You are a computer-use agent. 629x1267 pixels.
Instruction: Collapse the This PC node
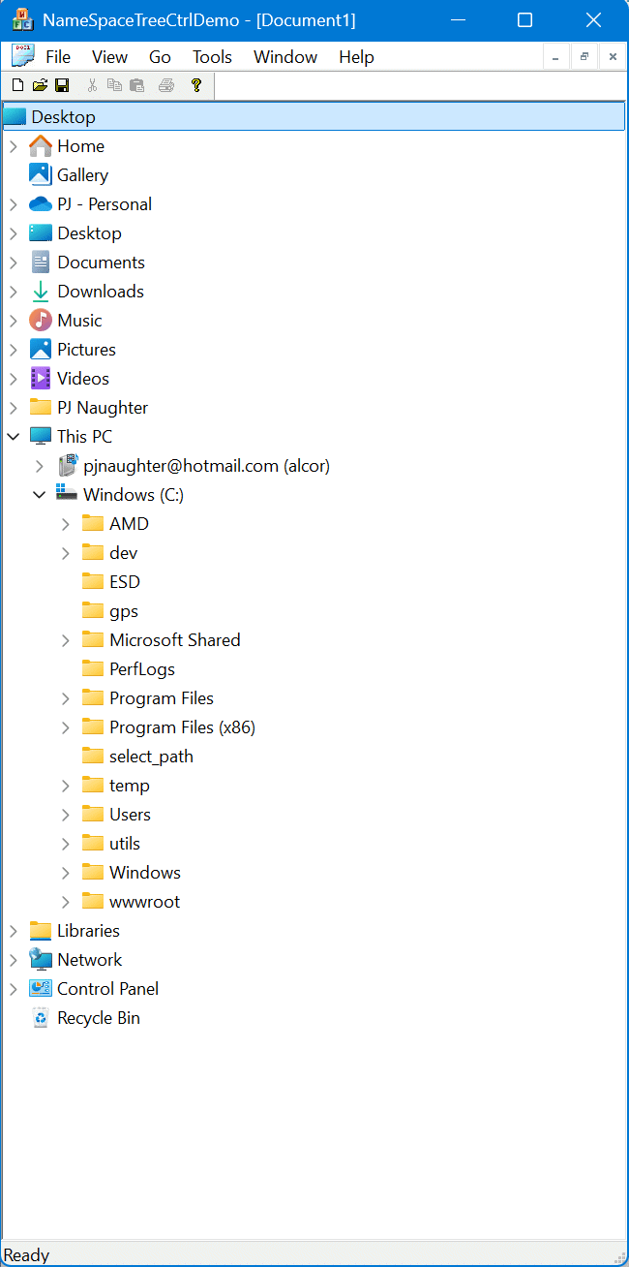tap(14, 437)
